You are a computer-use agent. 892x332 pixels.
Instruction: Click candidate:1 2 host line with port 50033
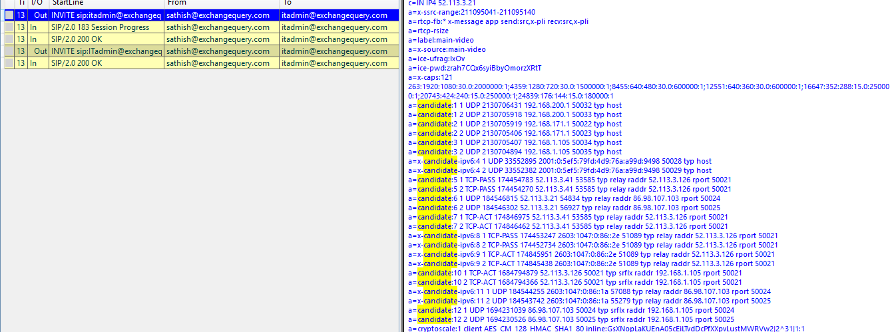(515, 114)
